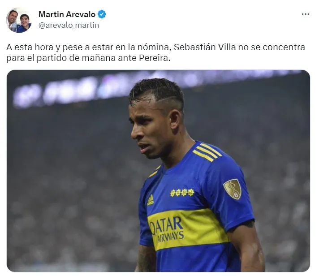Click the gold sleeve badge on jersey
The width and height of the screenshot is (319, 276).
233,189
